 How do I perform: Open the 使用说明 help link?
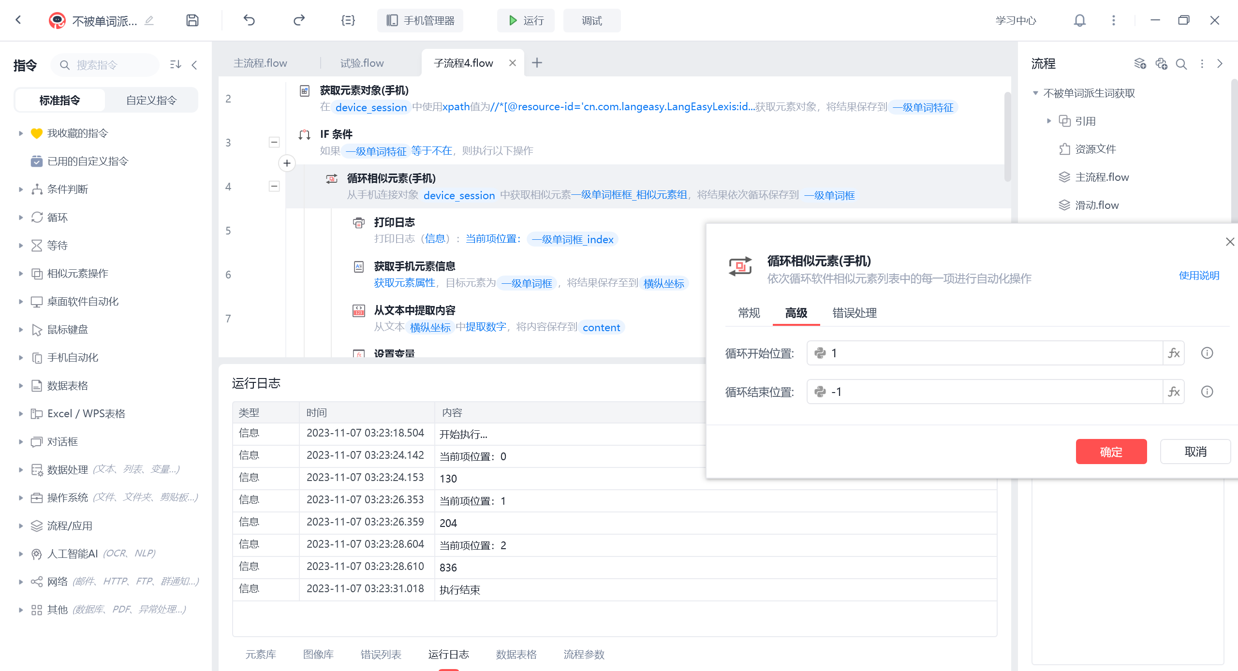tap(1199, 276)
